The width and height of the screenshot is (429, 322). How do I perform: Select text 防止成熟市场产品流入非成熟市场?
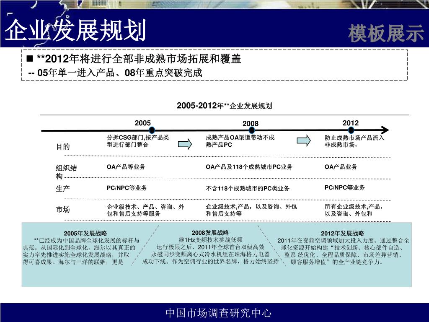(354, 141)
